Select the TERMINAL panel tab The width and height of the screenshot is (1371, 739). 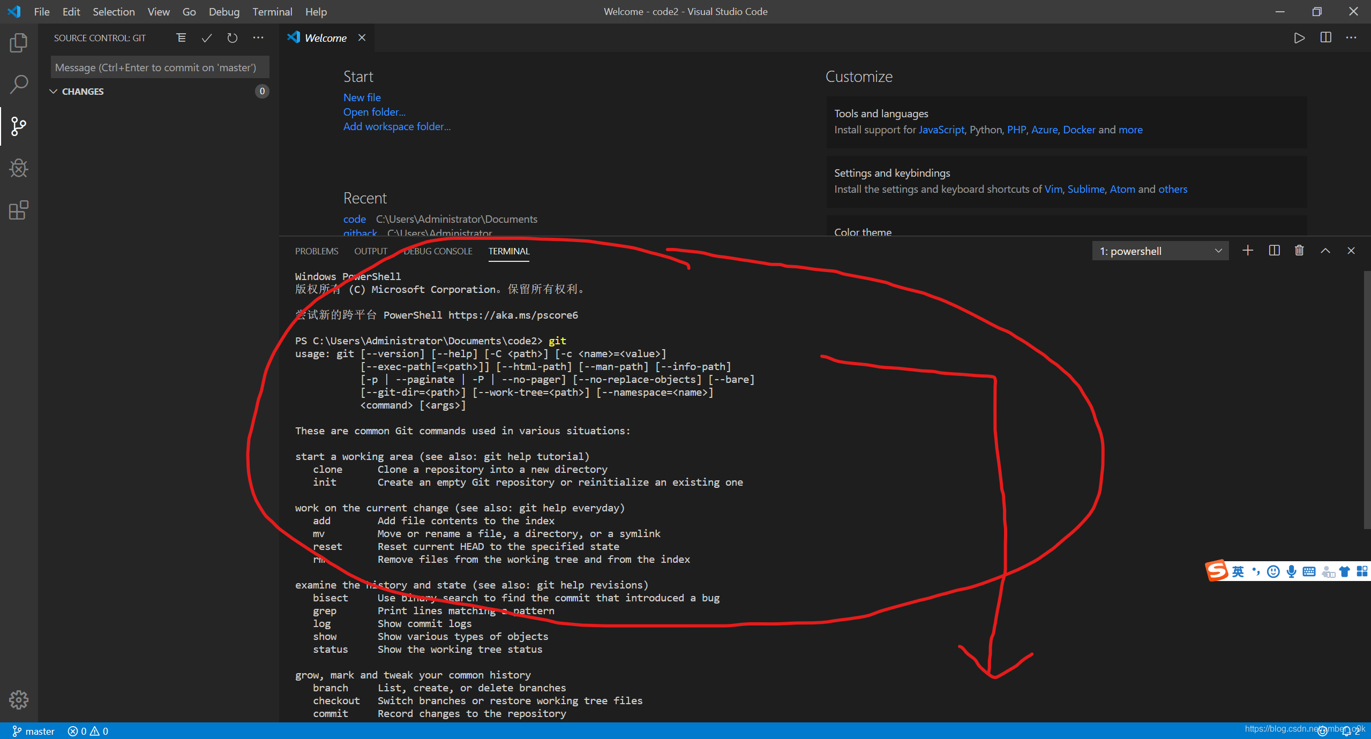509,251
